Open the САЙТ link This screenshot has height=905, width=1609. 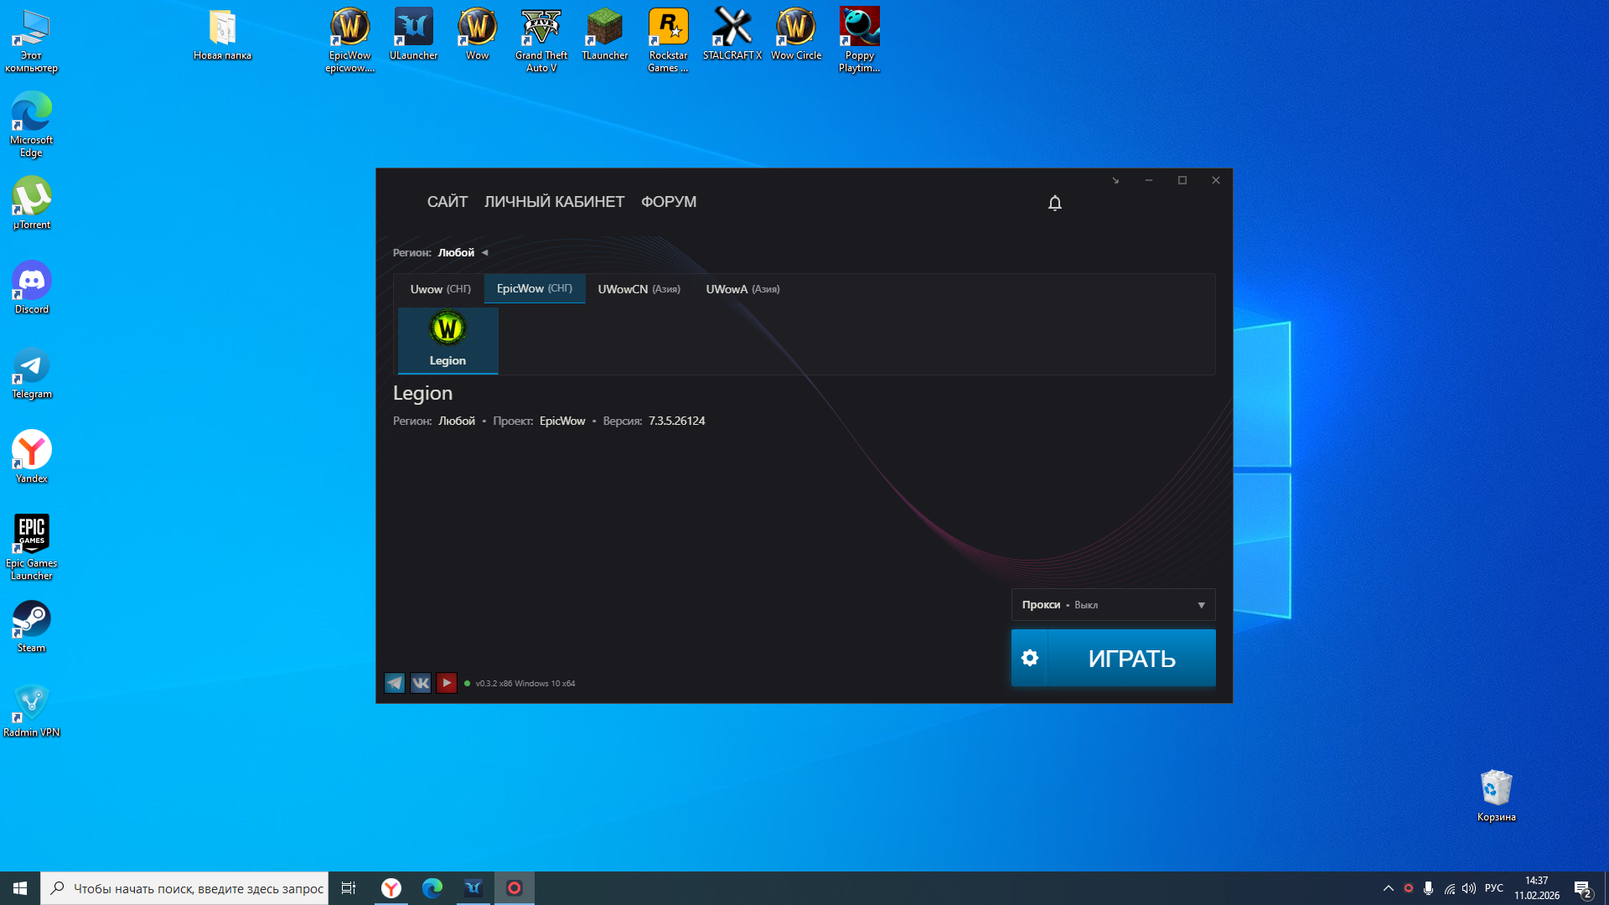click(447, 202)
